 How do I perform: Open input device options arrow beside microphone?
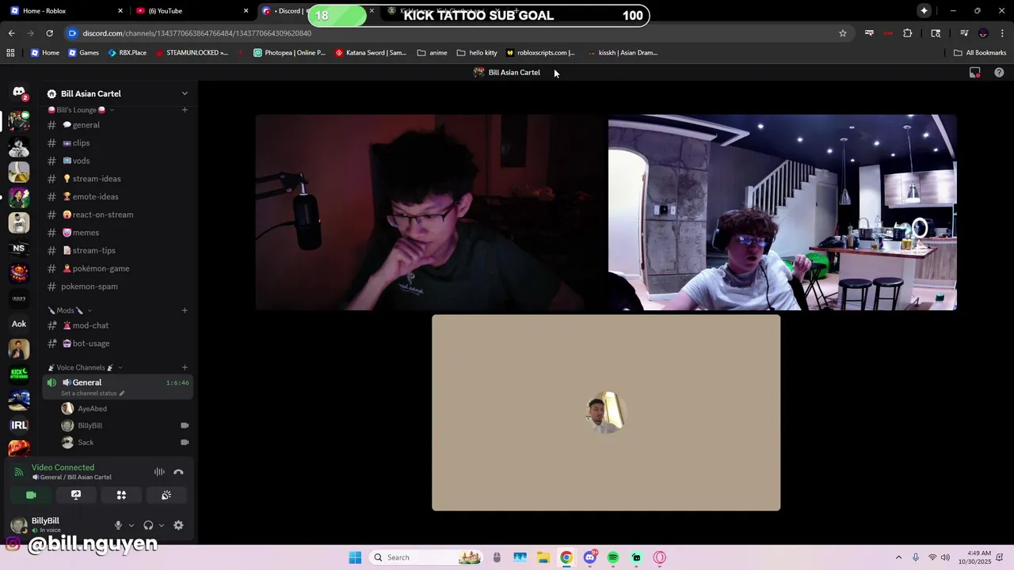[x=131, y=525]
